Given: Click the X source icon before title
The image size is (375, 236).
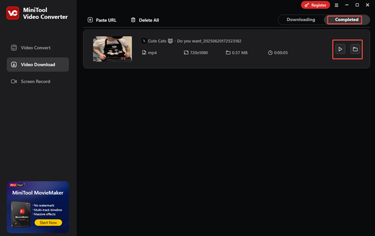Looking at the screenshot, I should pyautogui.click(x=144, y=41).
